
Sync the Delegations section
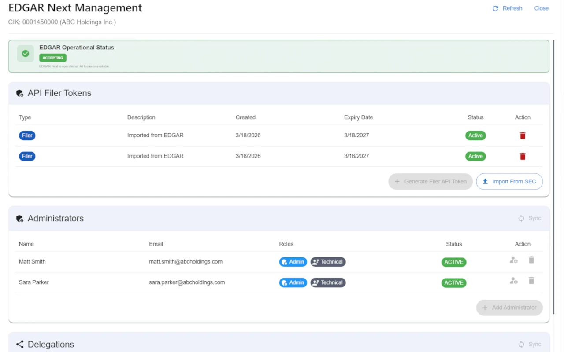pos(530,344)
